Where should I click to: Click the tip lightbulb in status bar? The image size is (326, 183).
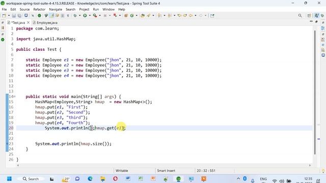pos(323,171)
